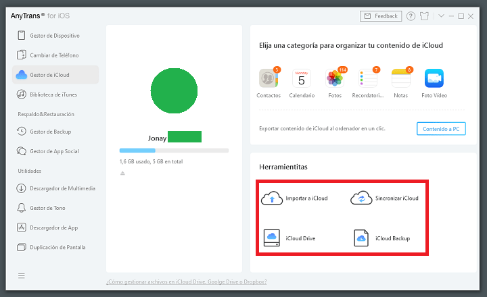Click the iCloud Drive icon

pyautogui.click(x=271, y=238)
